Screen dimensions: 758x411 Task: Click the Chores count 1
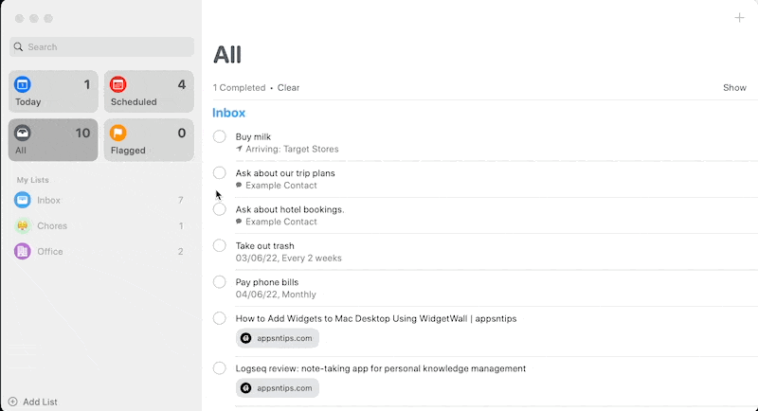[181, 225]
